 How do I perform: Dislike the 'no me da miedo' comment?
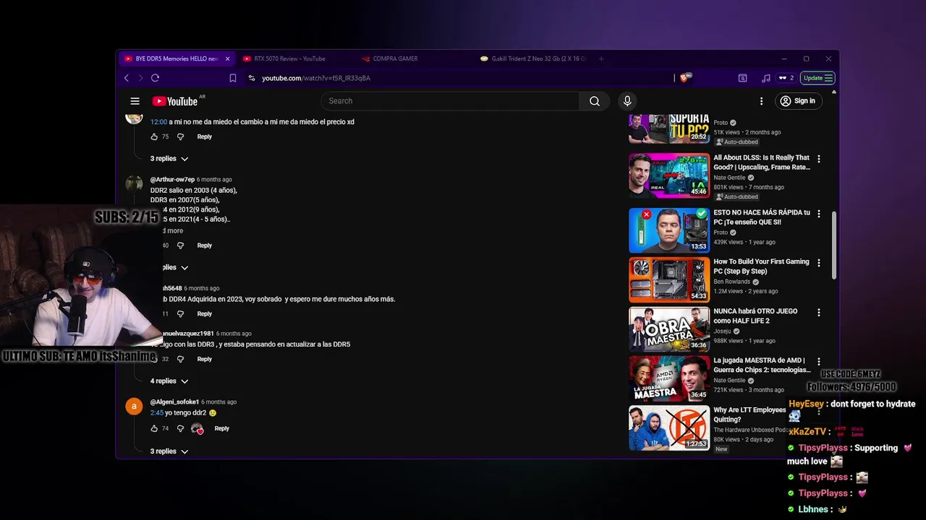180,136
